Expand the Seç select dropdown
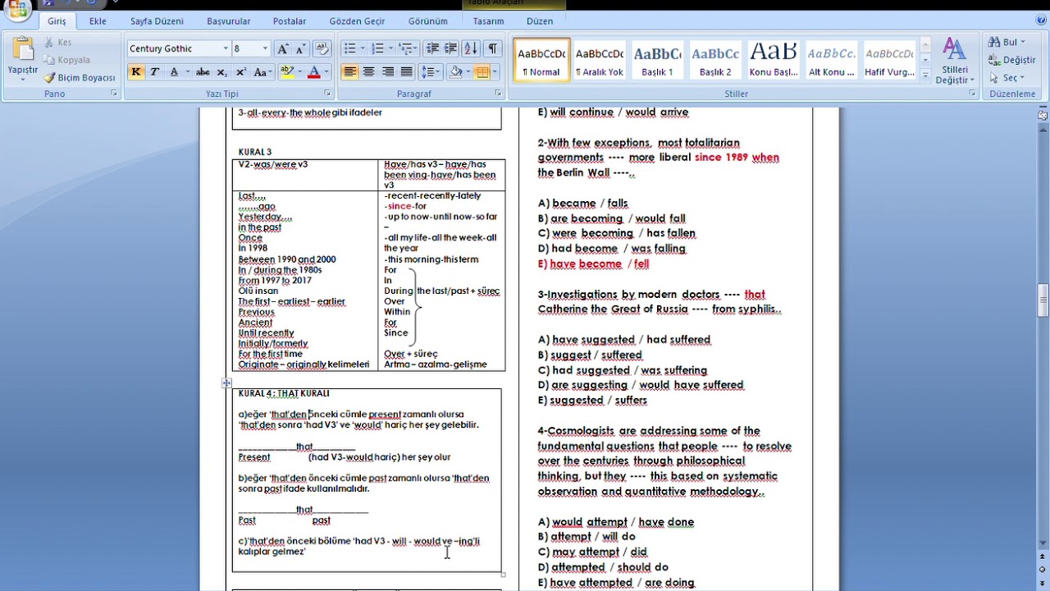 point(1023,78)
